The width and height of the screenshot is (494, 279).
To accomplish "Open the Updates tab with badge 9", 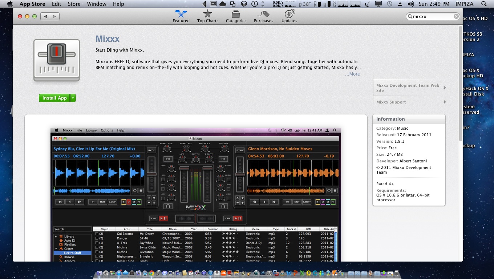I will click(x=289, y=16).
